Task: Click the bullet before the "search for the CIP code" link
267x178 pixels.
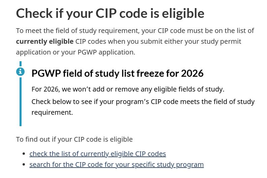Action: [24, 165]
